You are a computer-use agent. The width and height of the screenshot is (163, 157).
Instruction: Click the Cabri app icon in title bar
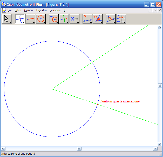point(4,4)
